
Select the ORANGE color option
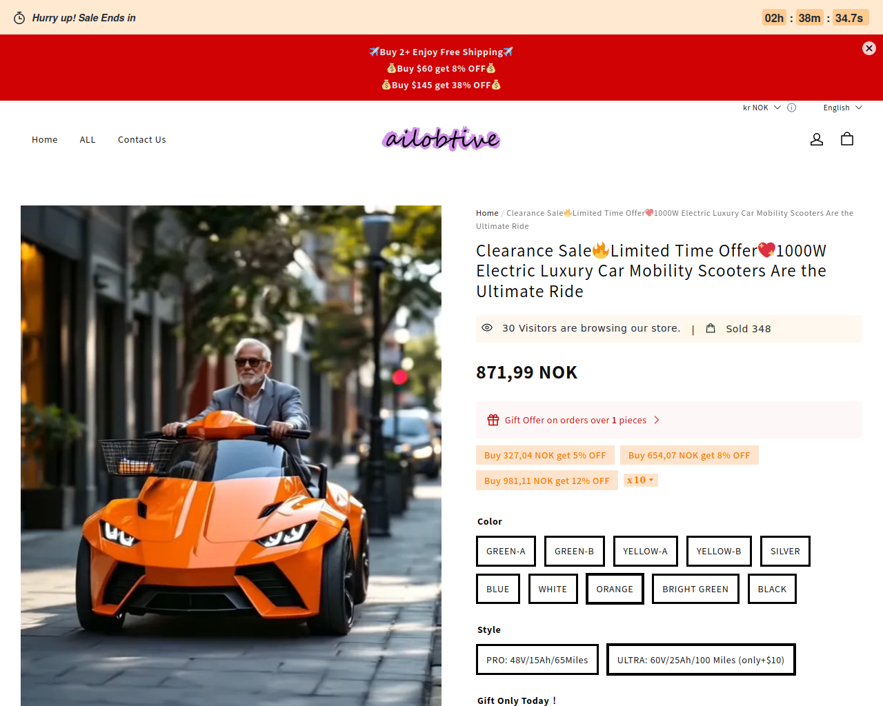pyautogui.click(x=615, y=589)
